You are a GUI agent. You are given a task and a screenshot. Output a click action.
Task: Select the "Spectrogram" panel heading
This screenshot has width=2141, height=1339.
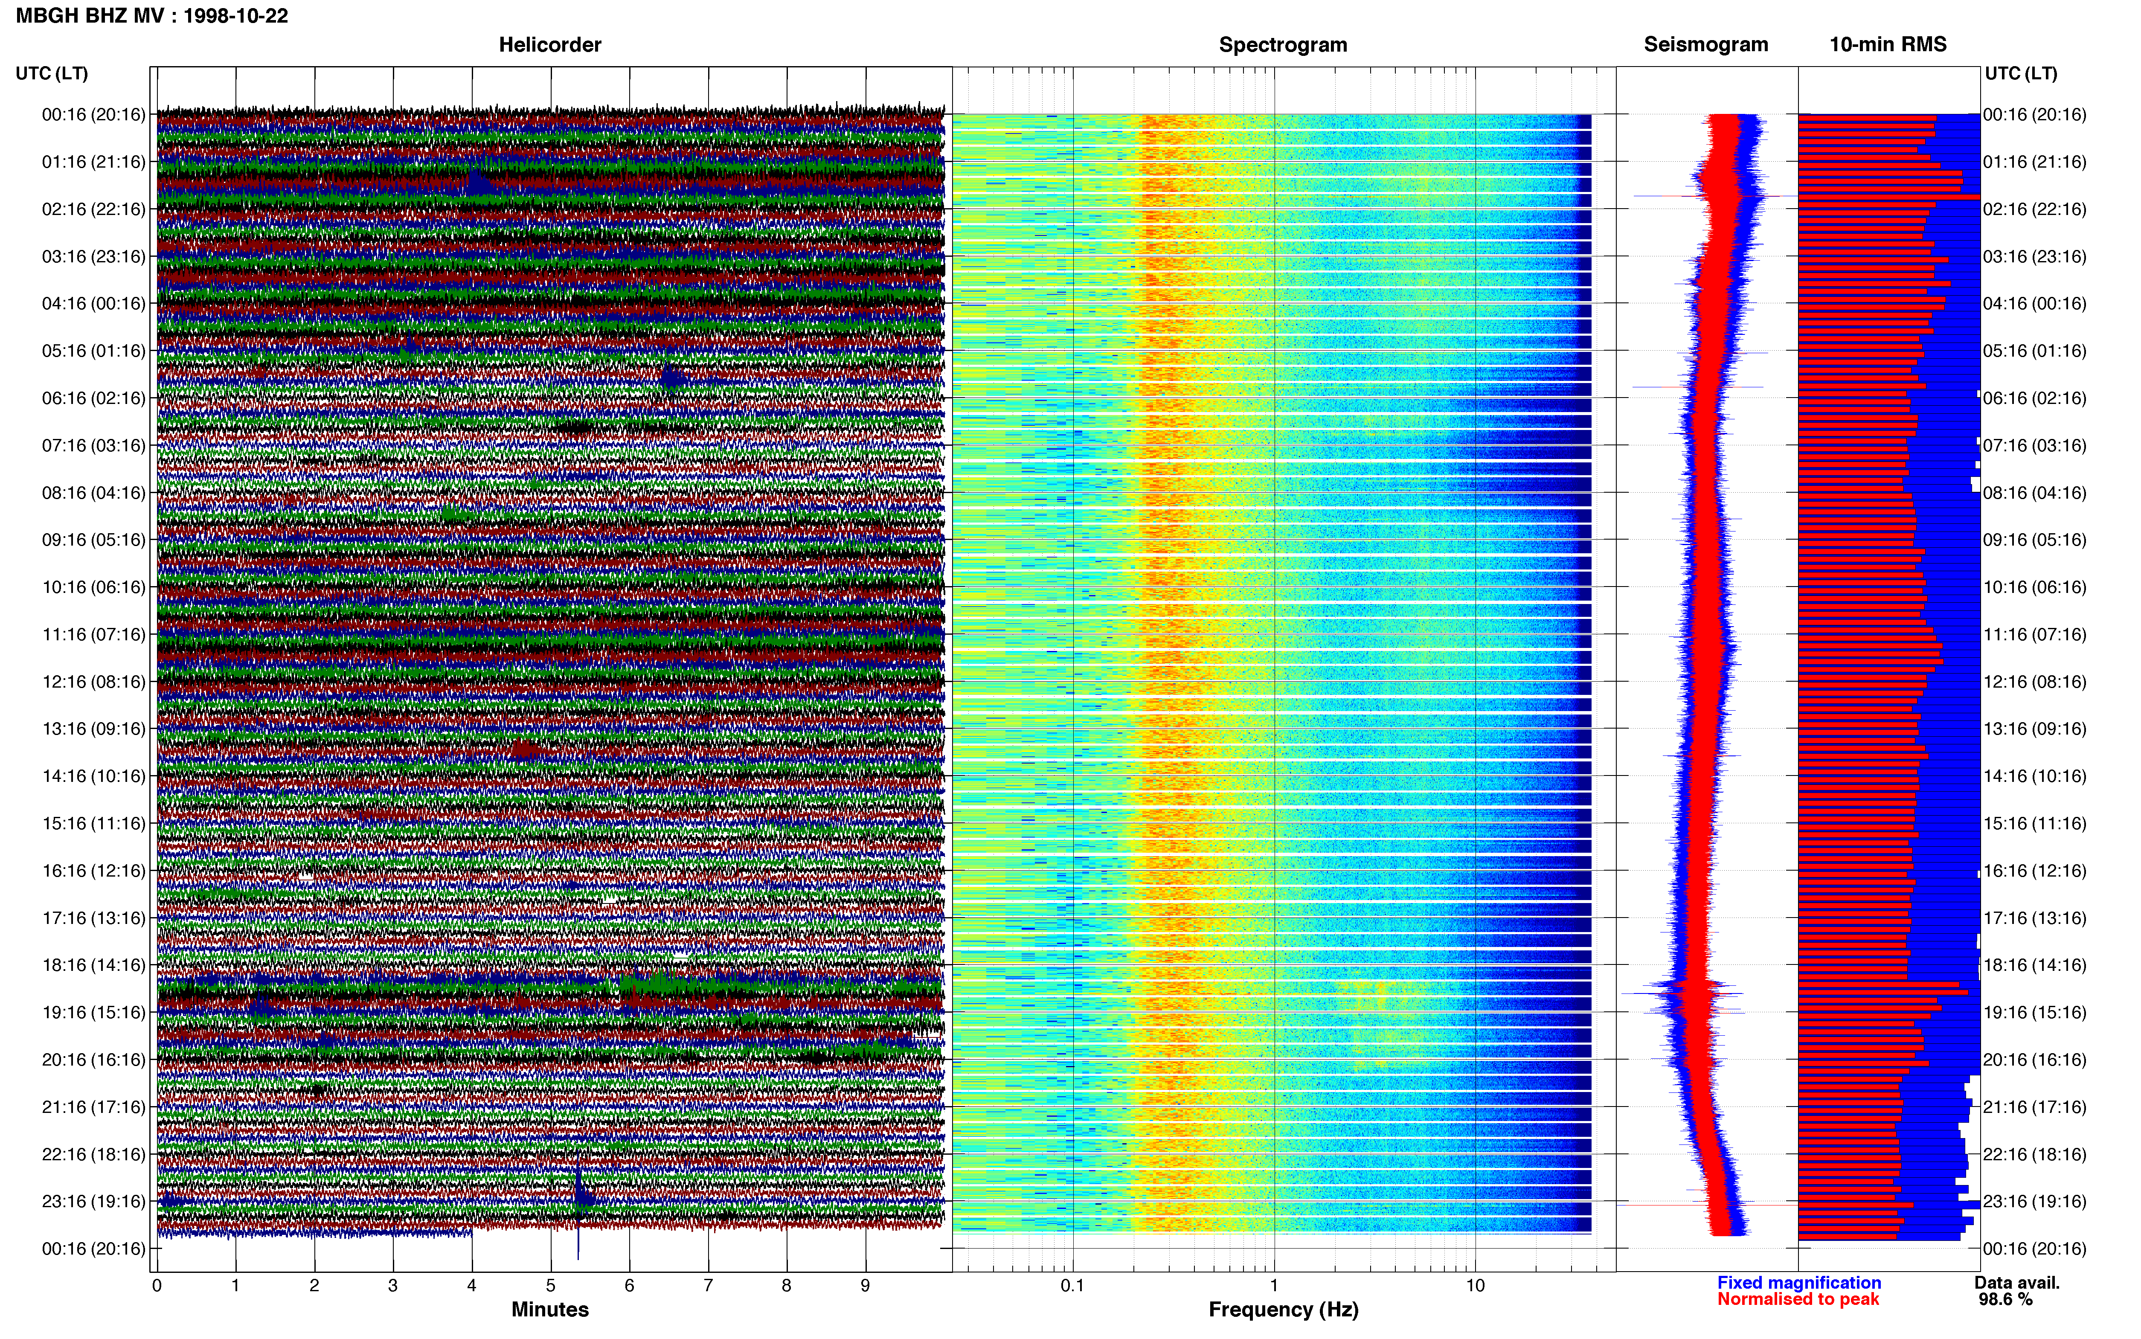pos(1283,44)
